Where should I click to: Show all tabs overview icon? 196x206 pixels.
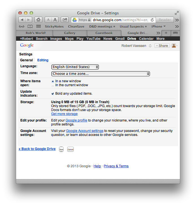175,33
